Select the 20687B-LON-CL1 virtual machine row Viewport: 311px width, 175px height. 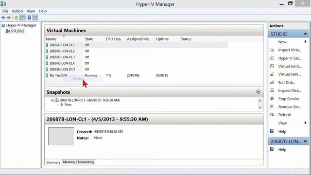[136, 45]
